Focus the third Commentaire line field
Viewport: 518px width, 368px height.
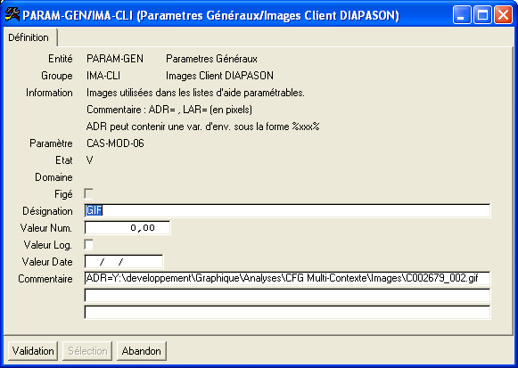coord(287,312)
